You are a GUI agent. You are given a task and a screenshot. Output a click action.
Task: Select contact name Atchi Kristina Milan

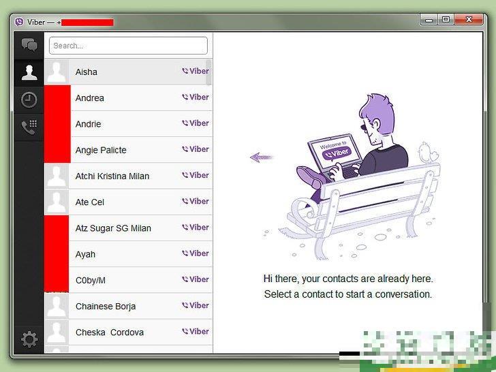[112, 176]
